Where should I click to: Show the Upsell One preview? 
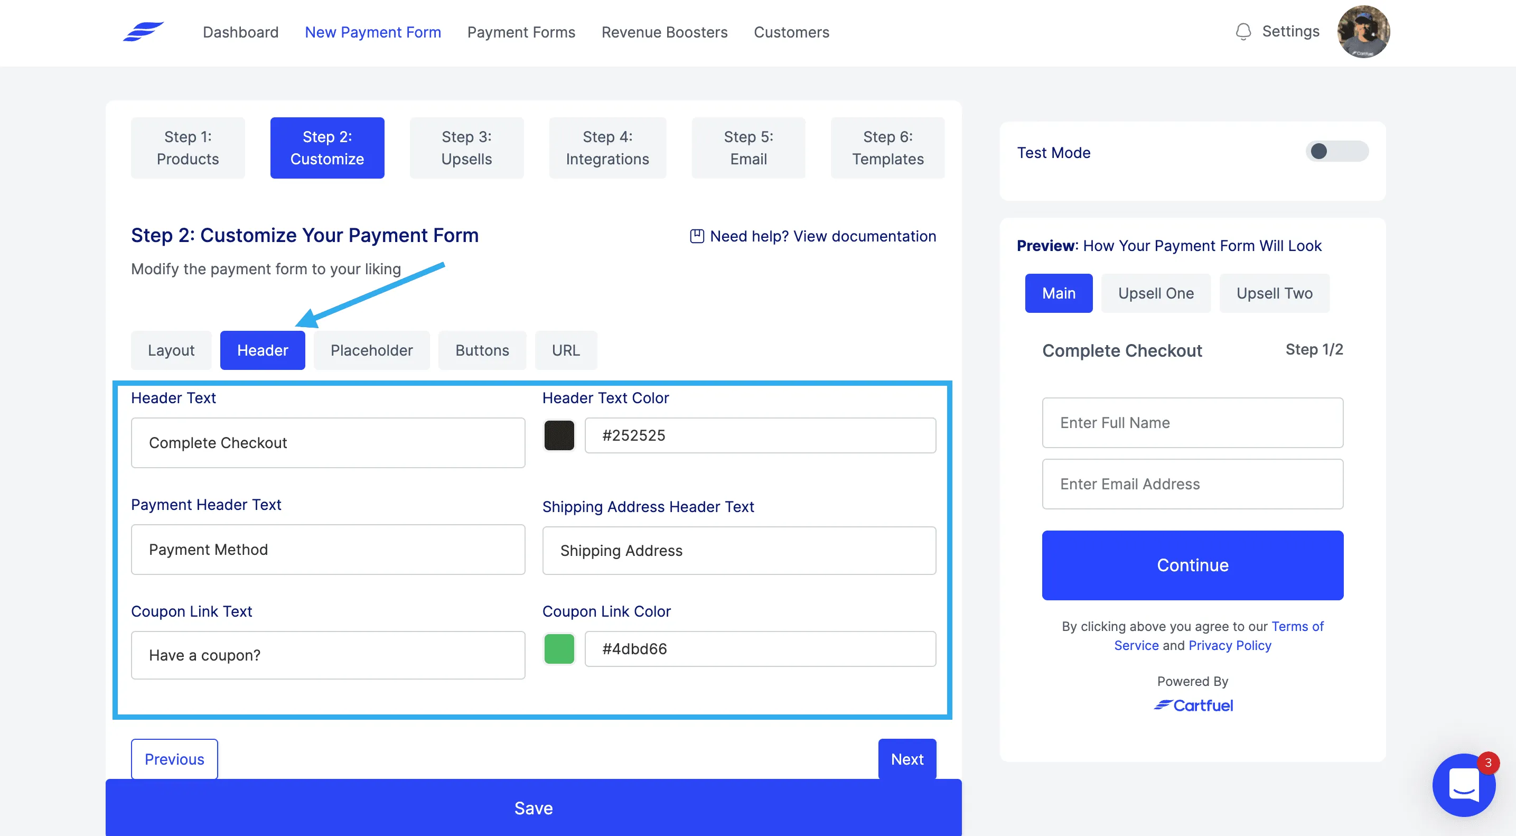click(x=1156, y=293)
